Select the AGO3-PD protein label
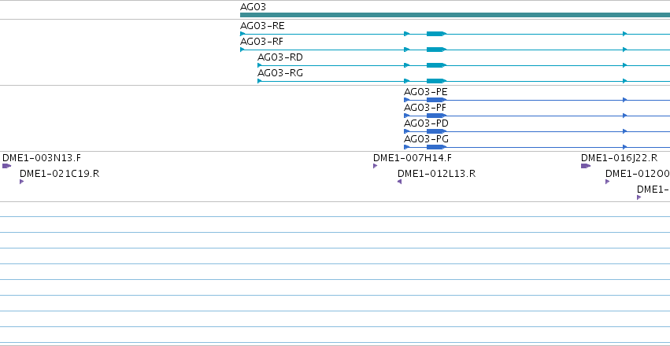Image resolution: width=670 pixels, height=346 pixels. [426, 123]
